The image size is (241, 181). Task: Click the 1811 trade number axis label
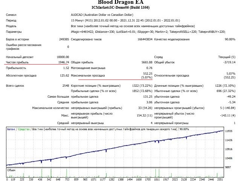pos(157,179)
